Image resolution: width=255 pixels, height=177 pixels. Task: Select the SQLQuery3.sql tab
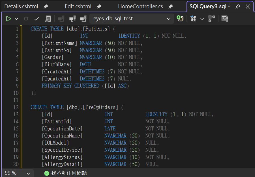coord(210,6)
